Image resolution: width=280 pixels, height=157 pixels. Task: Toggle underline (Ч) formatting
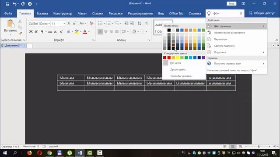[x=42, y=32]
